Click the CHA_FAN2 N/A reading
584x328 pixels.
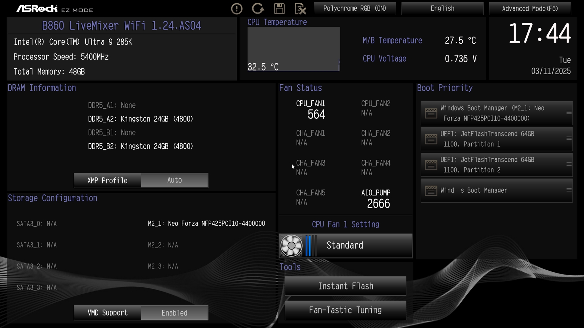[x=367, y=143]
